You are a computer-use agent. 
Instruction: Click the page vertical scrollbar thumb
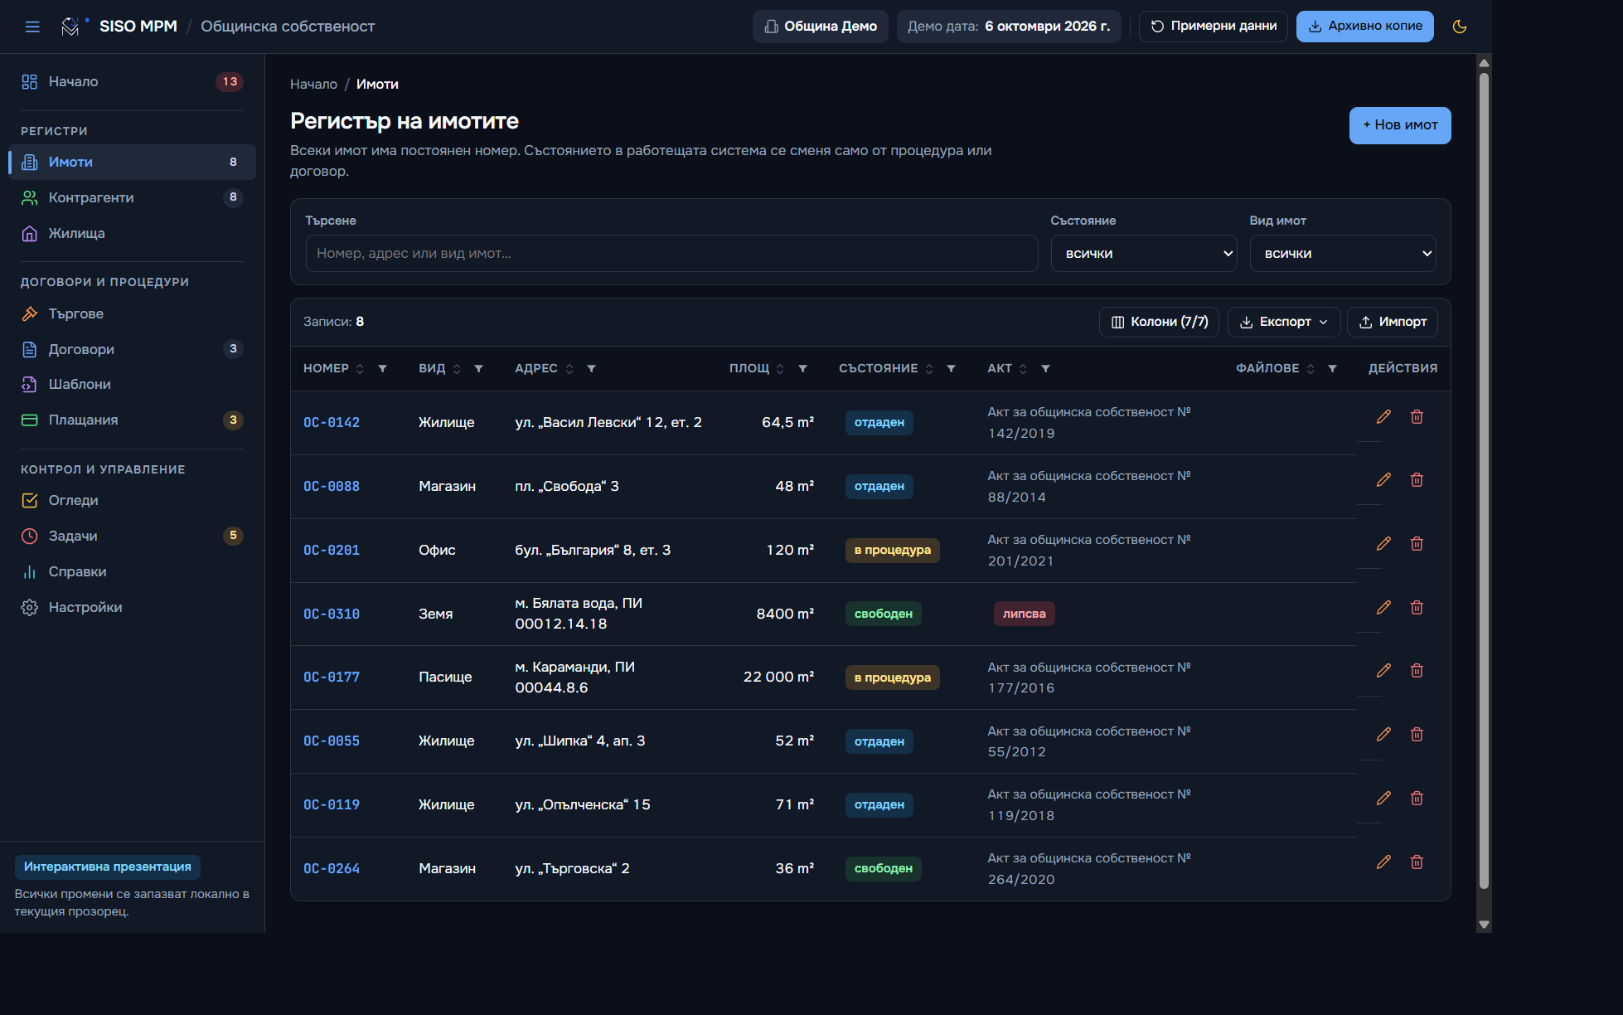point(1484,481)
